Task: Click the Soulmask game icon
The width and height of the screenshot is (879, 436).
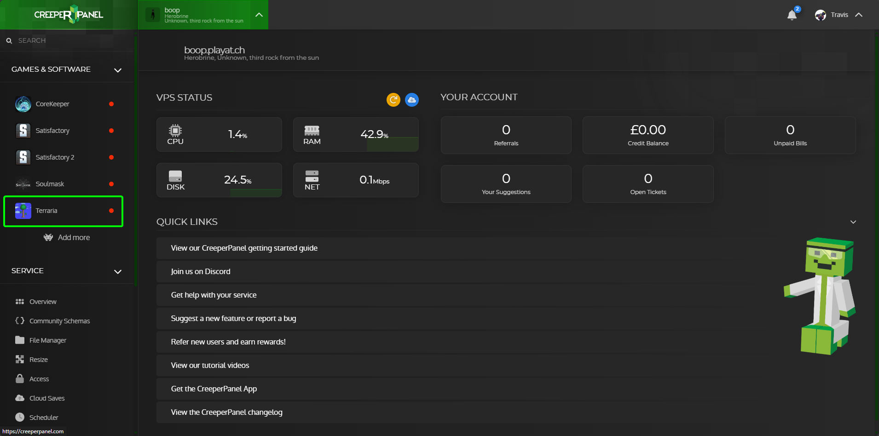Action: coord(23,184)
